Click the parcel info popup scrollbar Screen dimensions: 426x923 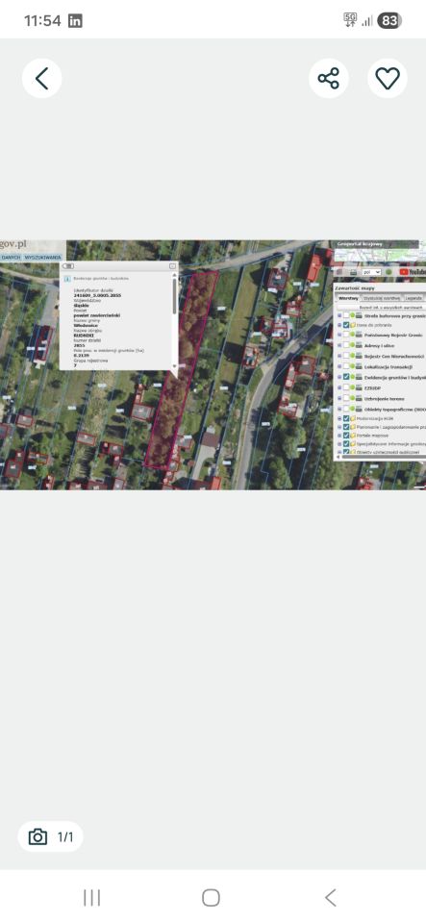click(174, 318)
